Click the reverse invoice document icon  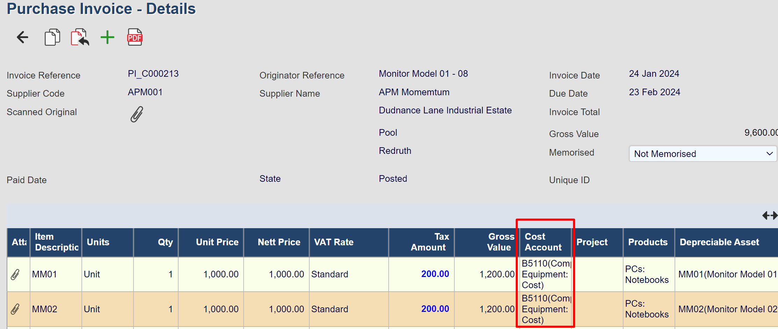(80, 37)
